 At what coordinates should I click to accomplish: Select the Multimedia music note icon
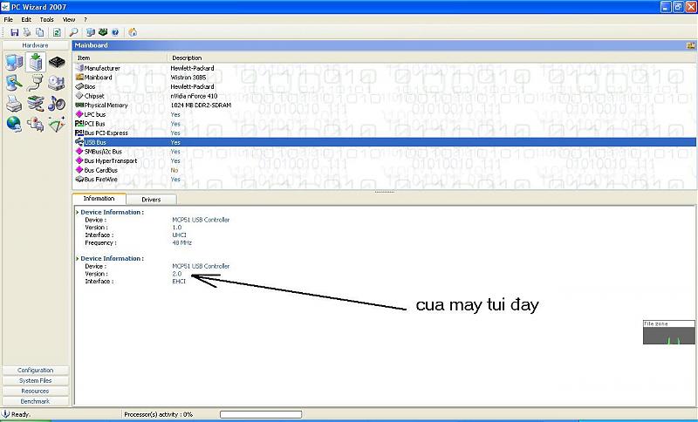pos(57,104)
